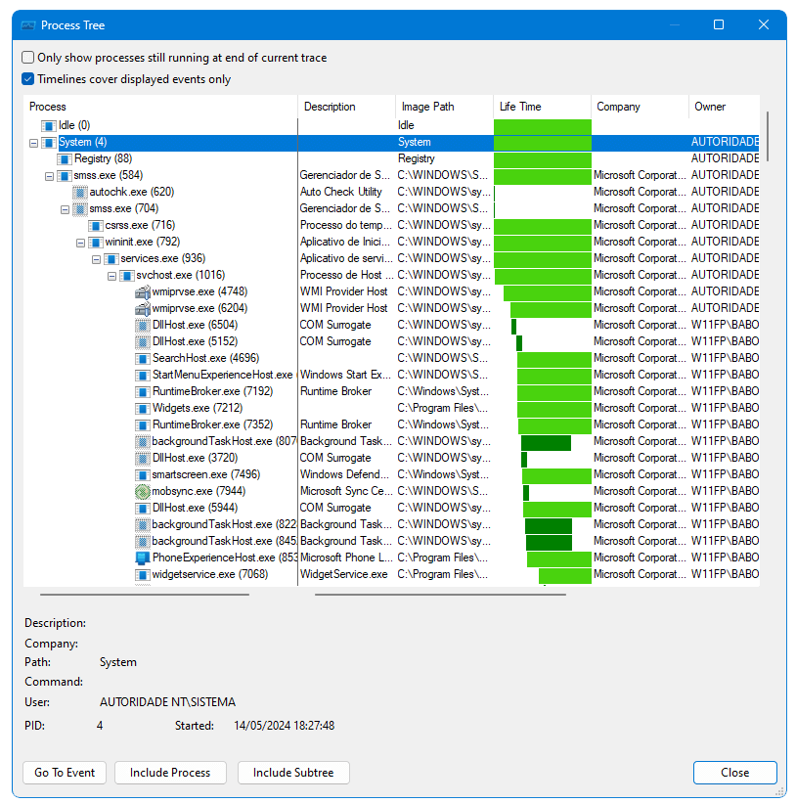Uncheck Timelines cover displayed events only
The width and height of the screenshot is (796, 803).
28,79
